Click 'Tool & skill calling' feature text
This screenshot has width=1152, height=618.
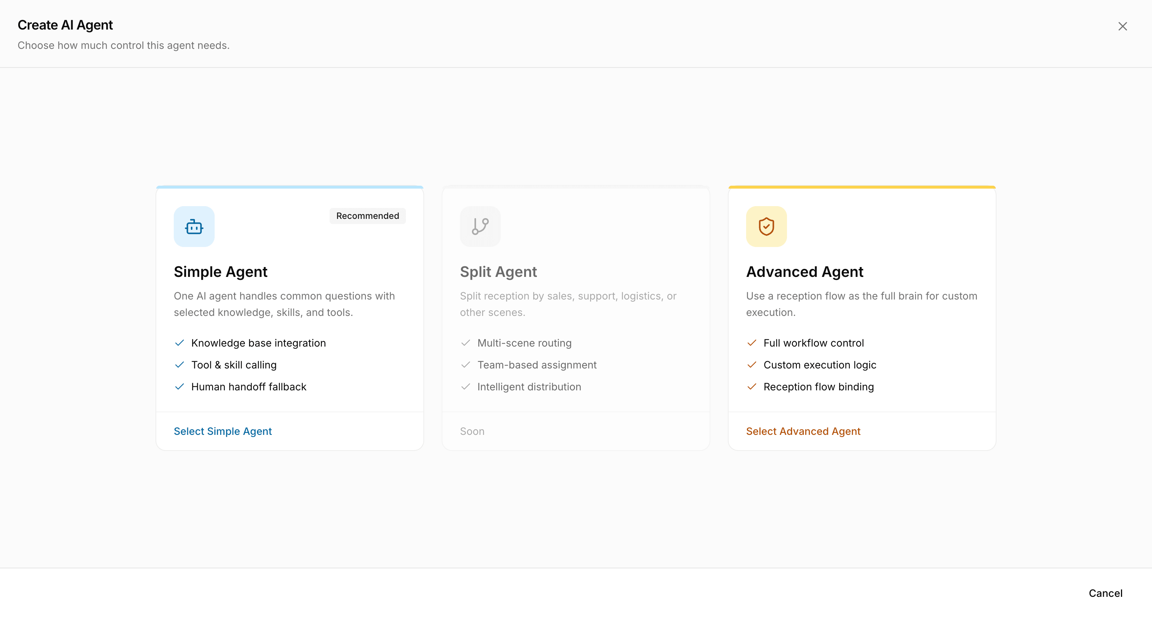(234, 364)
